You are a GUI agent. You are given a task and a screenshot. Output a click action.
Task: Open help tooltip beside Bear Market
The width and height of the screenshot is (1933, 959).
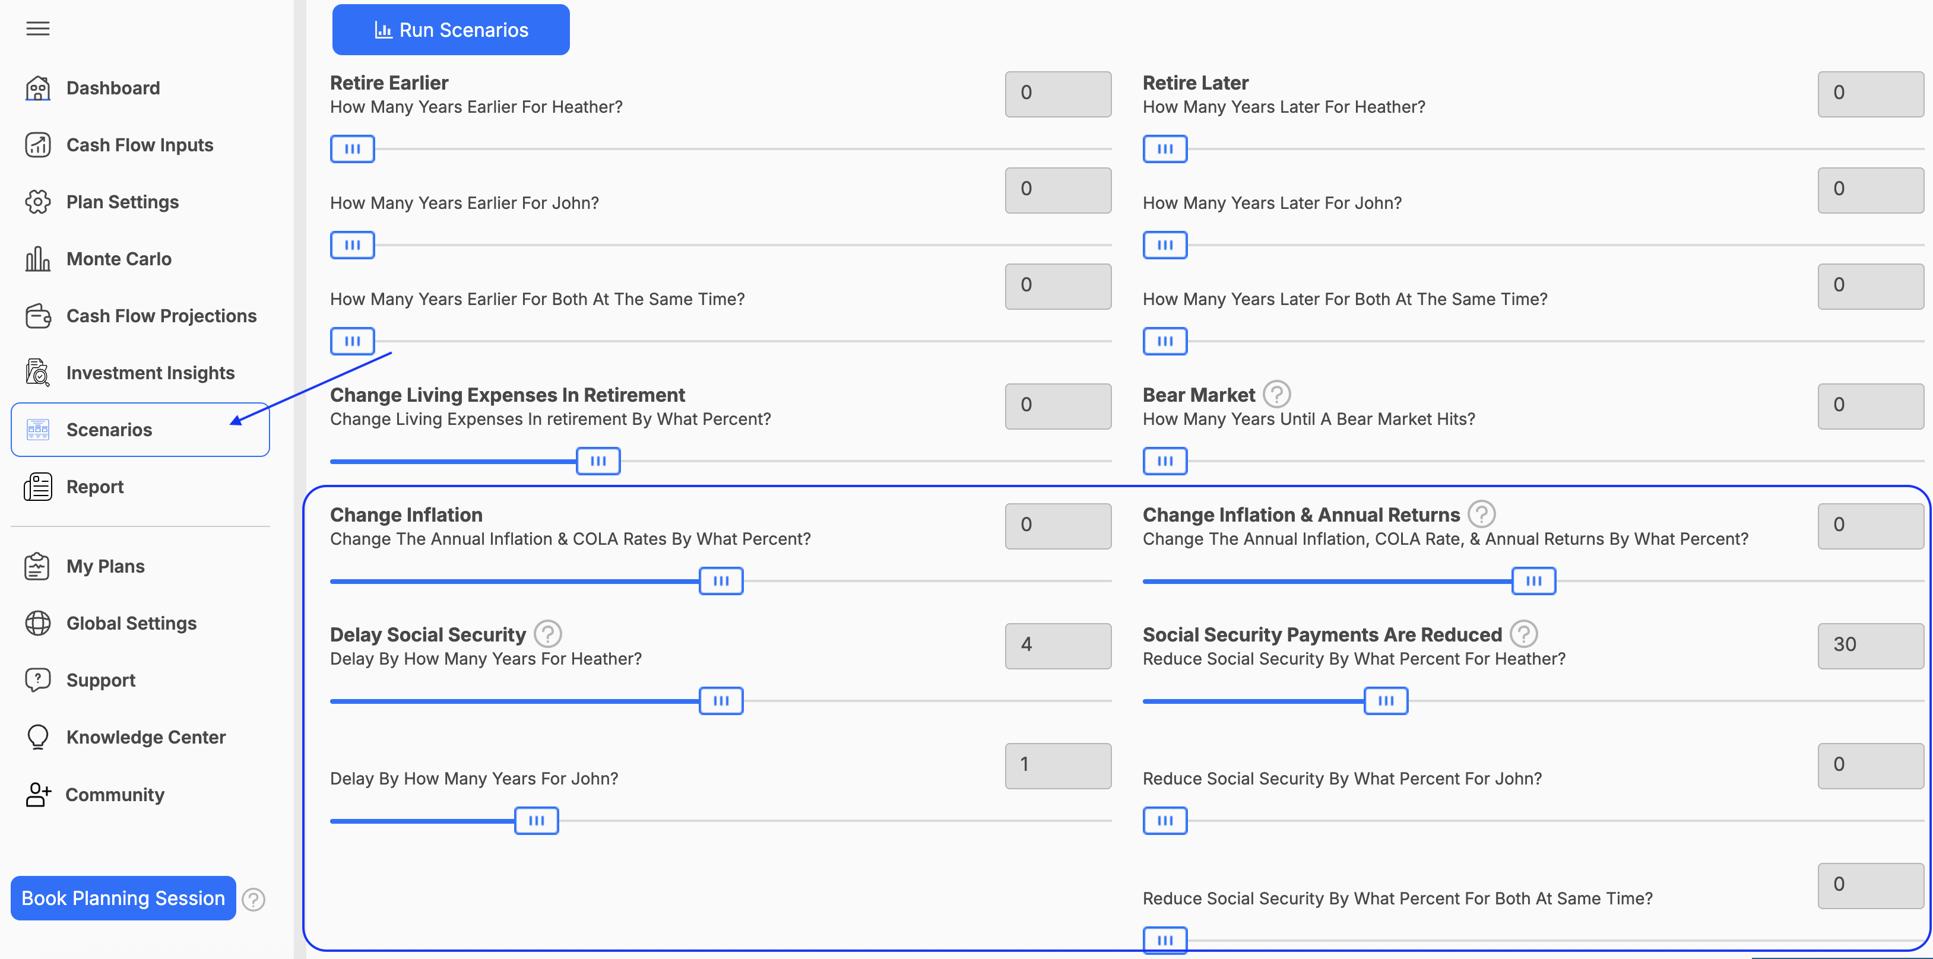pos(1276,393)
